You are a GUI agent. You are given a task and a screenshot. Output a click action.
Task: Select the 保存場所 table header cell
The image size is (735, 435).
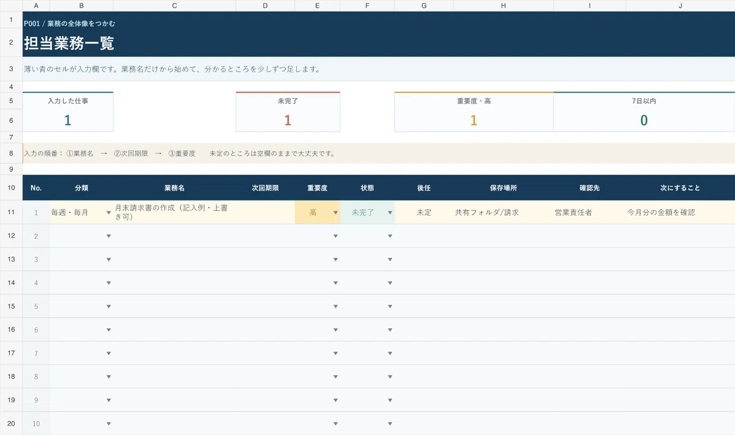[x=503, y=188]
